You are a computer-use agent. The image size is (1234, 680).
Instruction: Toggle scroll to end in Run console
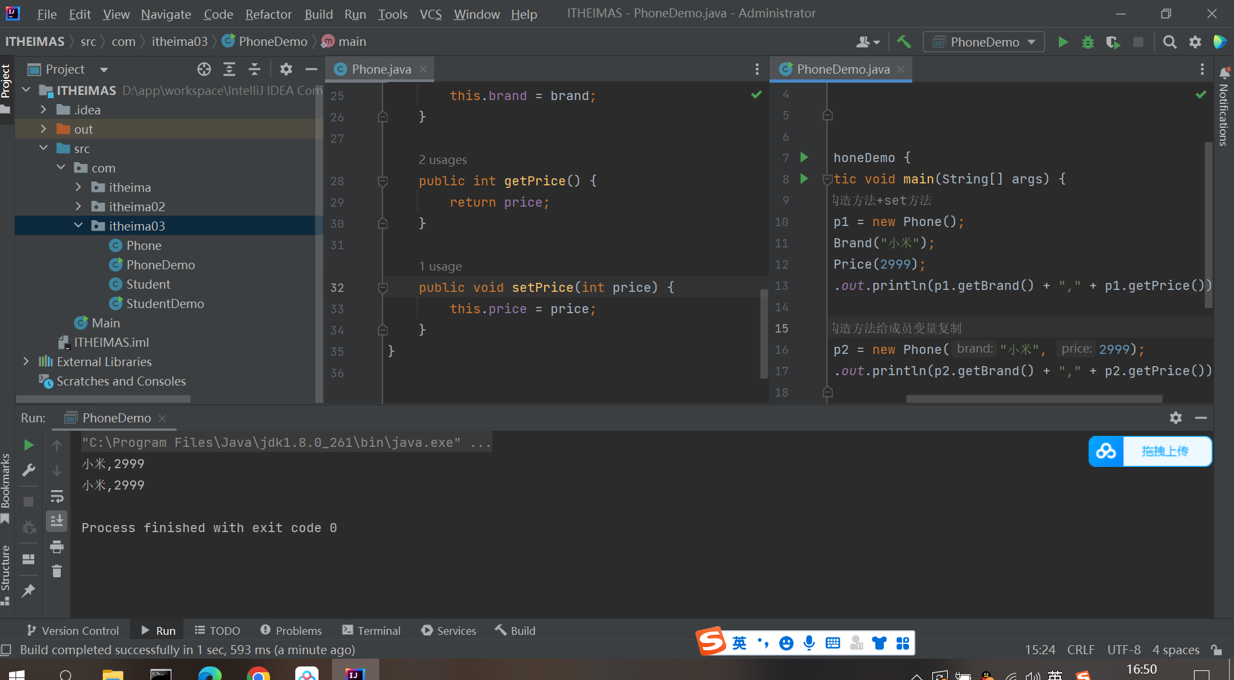(57, 520)
